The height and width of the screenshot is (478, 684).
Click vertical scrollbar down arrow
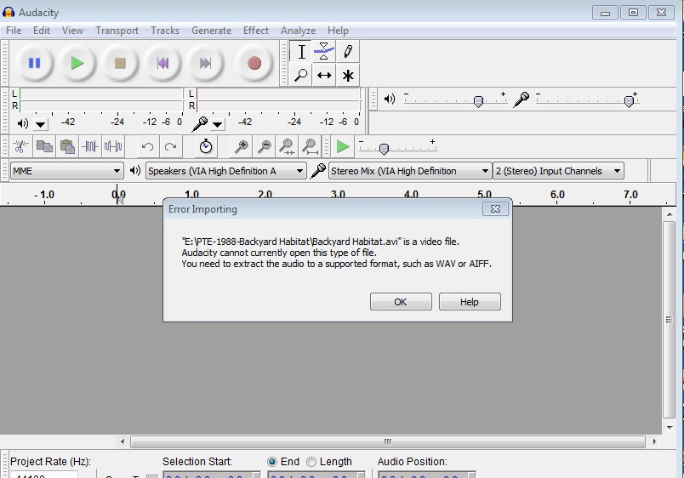pos(670,428)
